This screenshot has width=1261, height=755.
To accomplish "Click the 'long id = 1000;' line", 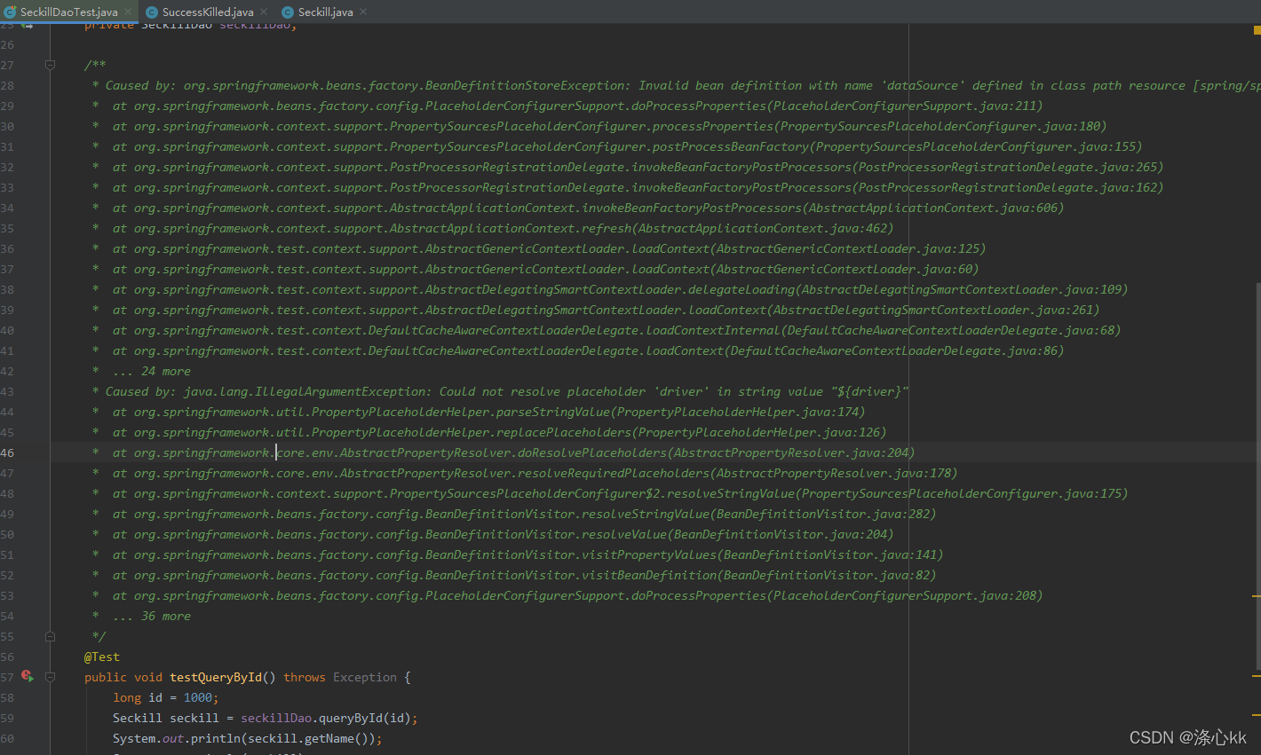I will point(166,697).
